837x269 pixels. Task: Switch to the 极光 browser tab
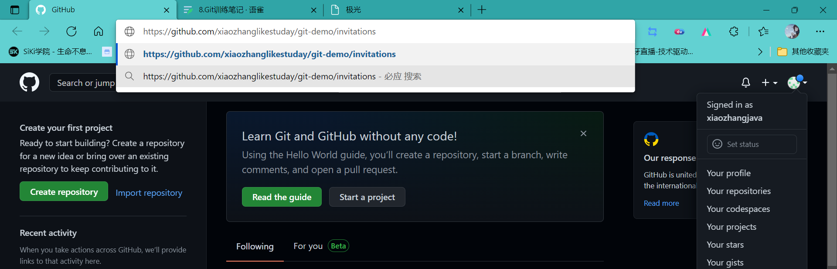[x=397, y=10]
